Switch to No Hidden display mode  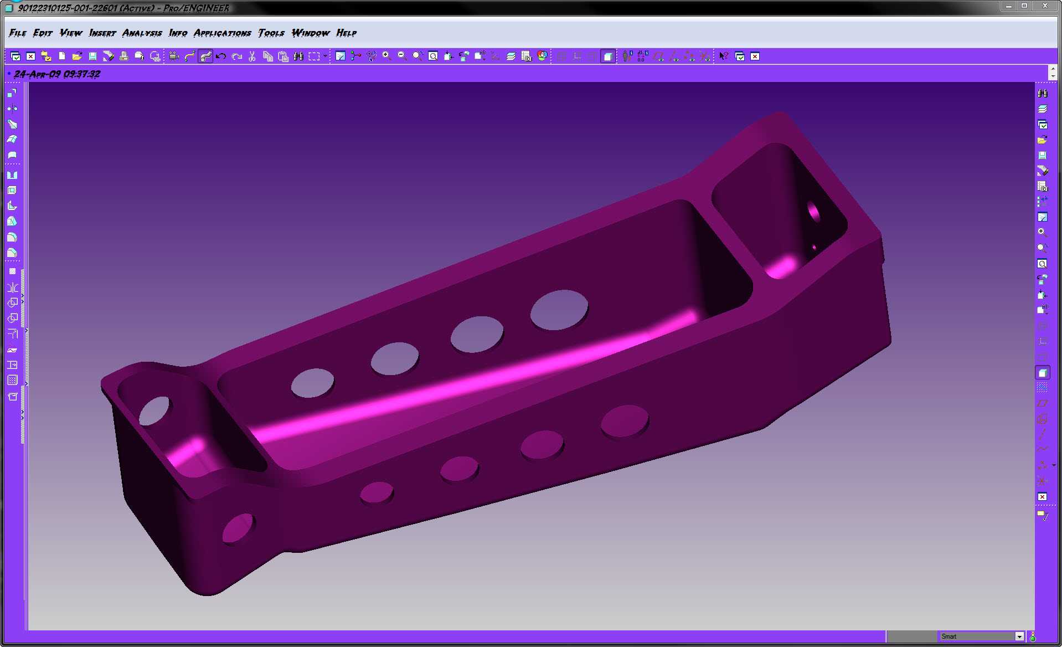click(592, 56)
